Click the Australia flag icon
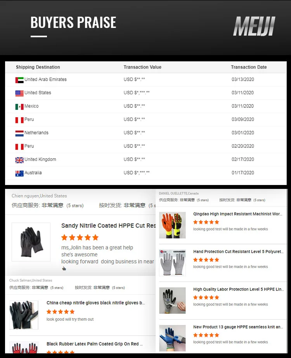Screen dimensions: 291x358 tap(19, 173)
